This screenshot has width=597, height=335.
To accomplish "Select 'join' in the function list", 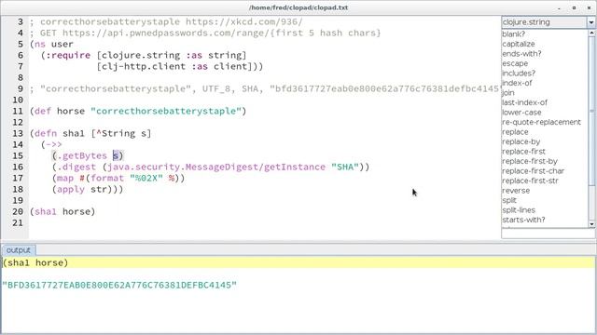I will [508, 93].
